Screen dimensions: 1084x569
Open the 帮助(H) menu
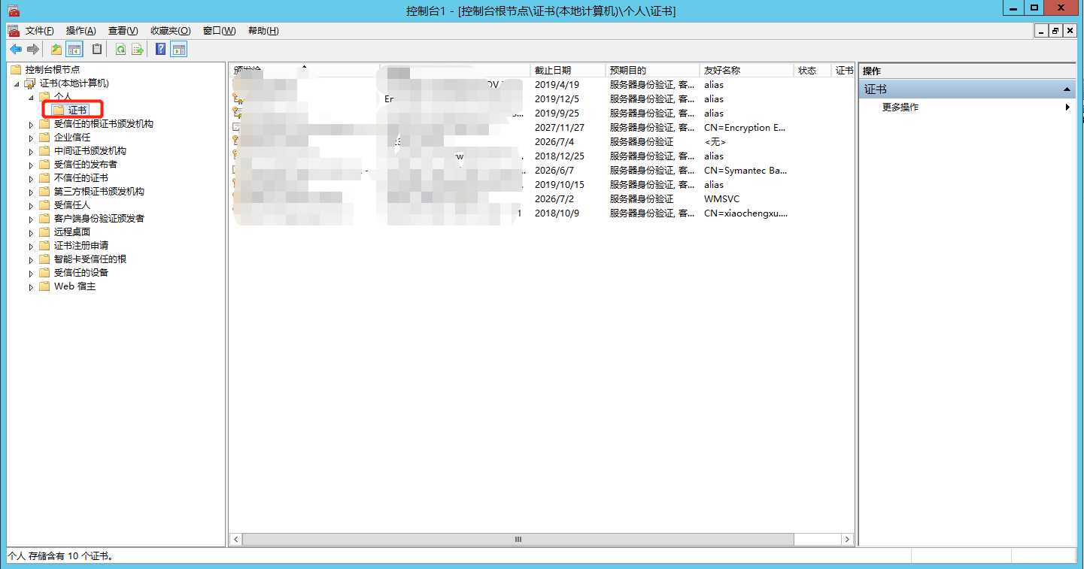(263, 31)
